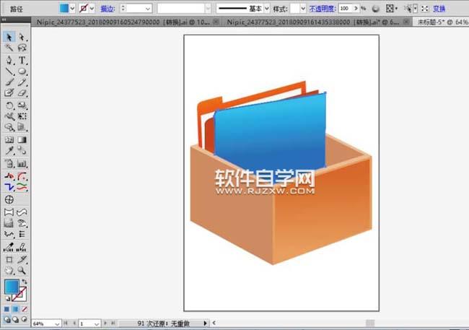Select the Slice tool
Screen dimensions: 469x330
22,259
